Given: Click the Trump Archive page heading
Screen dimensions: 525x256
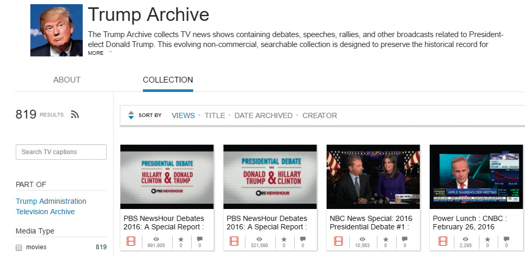Looking at the screenshot, I should pyautogui.click(x=149, y=15).
